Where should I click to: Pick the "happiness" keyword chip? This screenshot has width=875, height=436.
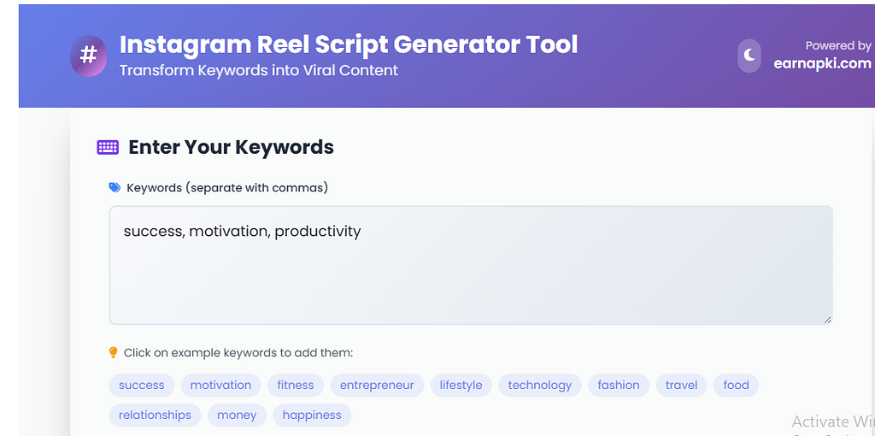click(x=312, y=415)
